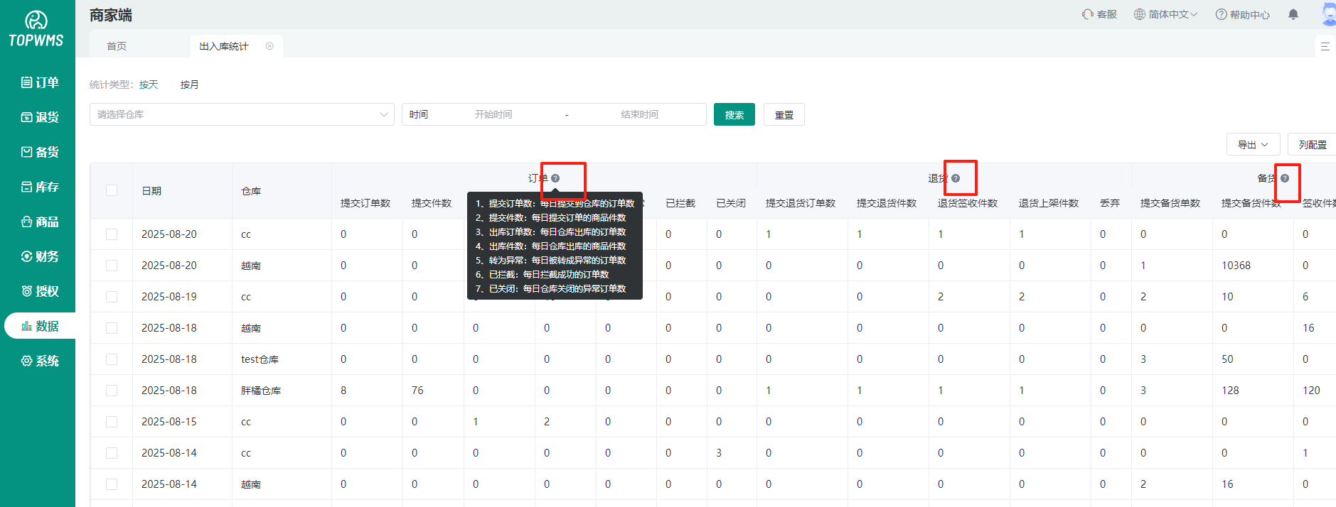This screenshot has width=1336, height=507.
Task: Open the 简体中文 language selector
Action: pos(1165,14)
